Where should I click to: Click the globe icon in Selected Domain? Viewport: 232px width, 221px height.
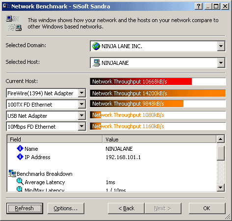[x=96, y=46]
